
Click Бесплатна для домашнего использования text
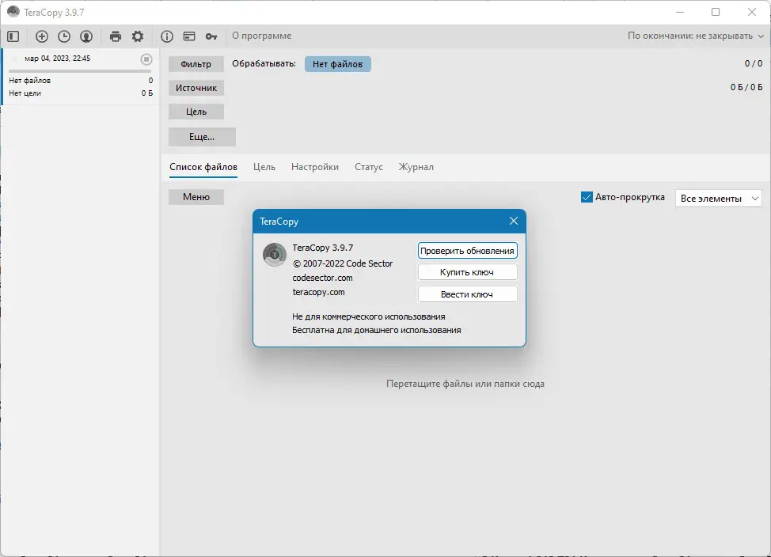(377, 330)
